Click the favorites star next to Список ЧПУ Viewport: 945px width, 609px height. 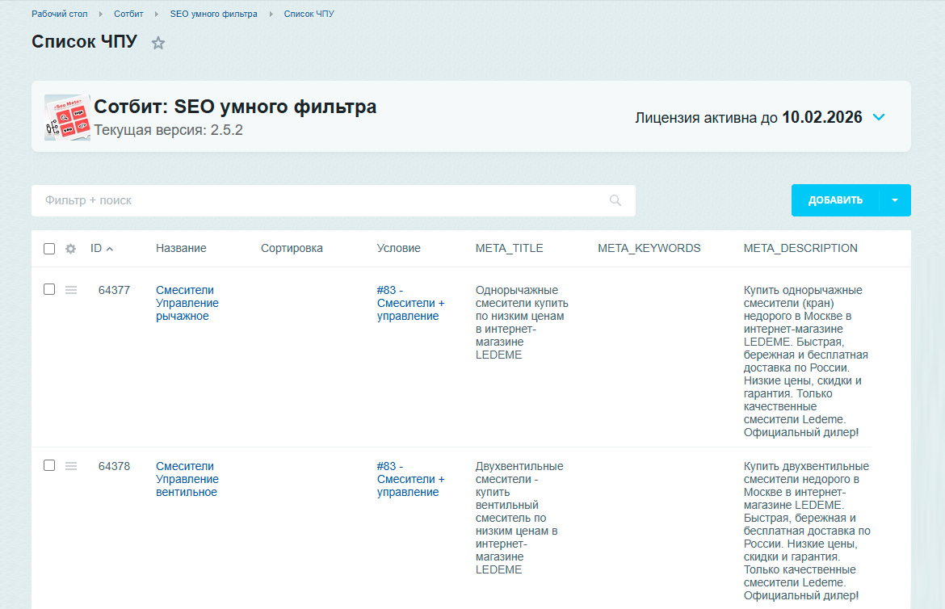158,43
